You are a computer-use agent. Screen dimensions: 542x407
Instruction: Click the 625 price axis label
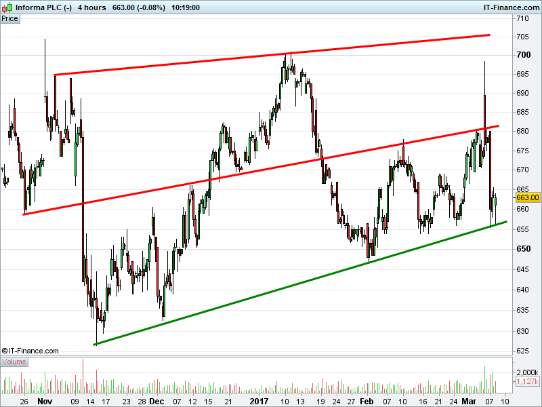(x=523, y=351)
